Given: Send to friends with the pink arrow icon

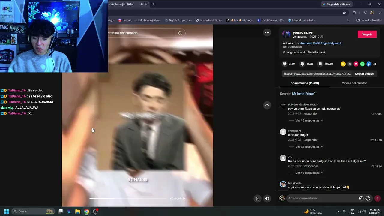Looking at the screenshot, I should (x=356, y=64).
